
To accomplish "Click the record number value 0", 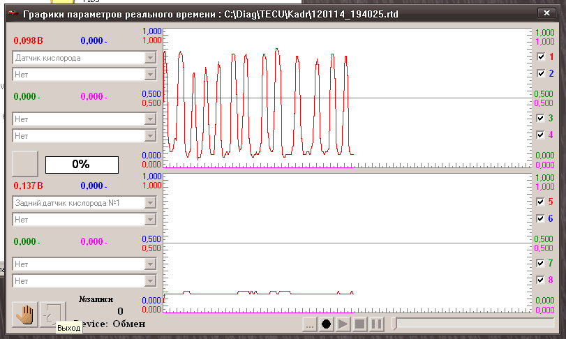I will click(x=120, y=311).
